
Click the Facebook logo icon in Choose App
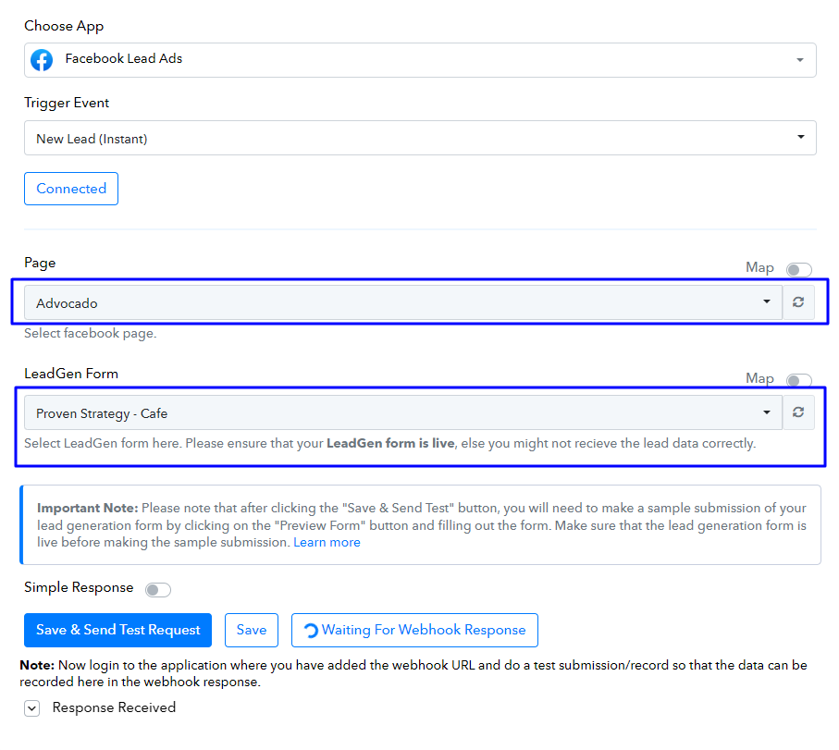pos(42,60)
